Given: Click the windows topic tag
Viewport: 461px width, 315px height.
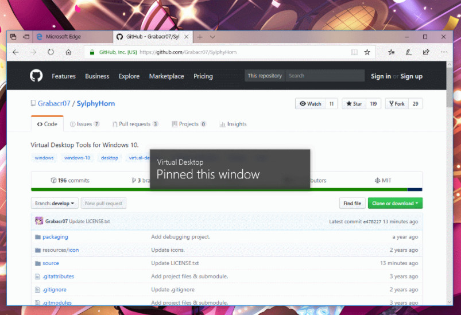Looking at the screenshot, I should (44, 158).
